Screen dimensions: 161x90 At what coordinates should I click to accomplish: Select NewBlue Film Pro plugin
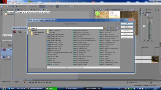pyautogui.click(x=54, y=50)
